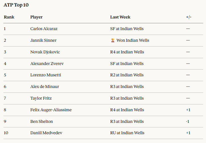
Task: Click Lorenzo Musetti's name
Action: pyautogui.click(x=46, y=75)
